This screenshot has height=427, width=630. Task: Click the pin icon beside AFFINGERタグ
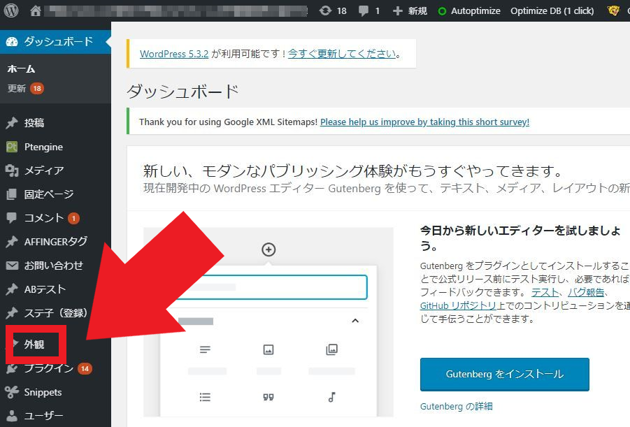pos(12,241)
